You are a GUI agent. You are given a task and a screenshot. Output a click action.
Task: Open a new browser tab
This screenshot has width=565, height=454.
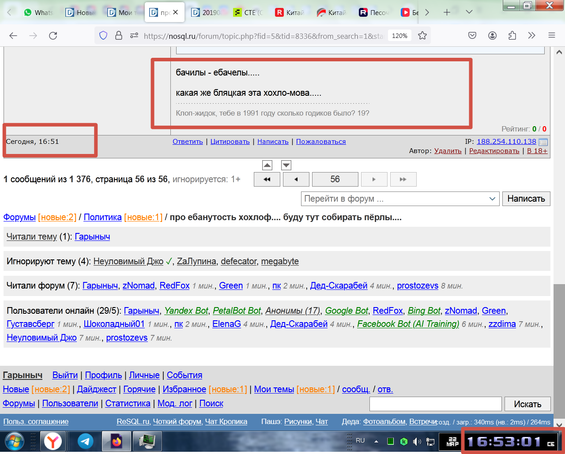click(447, 12)
